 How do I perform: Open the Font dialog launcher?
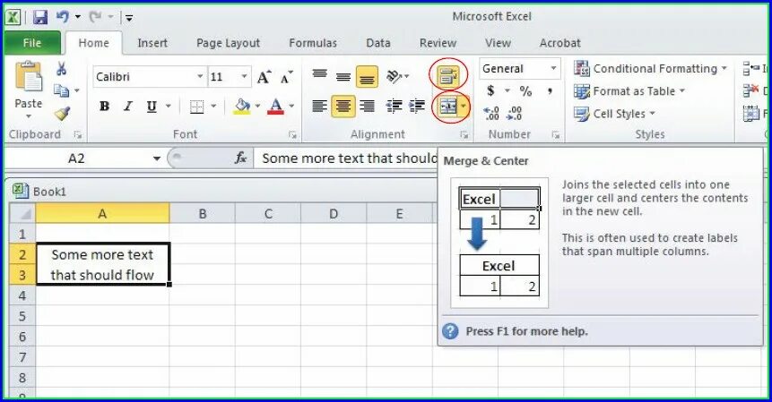click(292, 134)
